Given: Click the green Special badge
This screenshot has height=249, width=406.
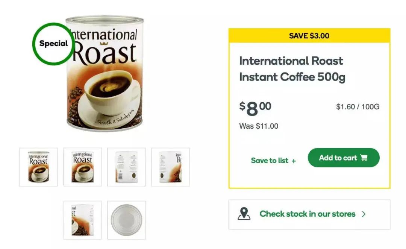Looking at the screenshot, I should [53, 44].
